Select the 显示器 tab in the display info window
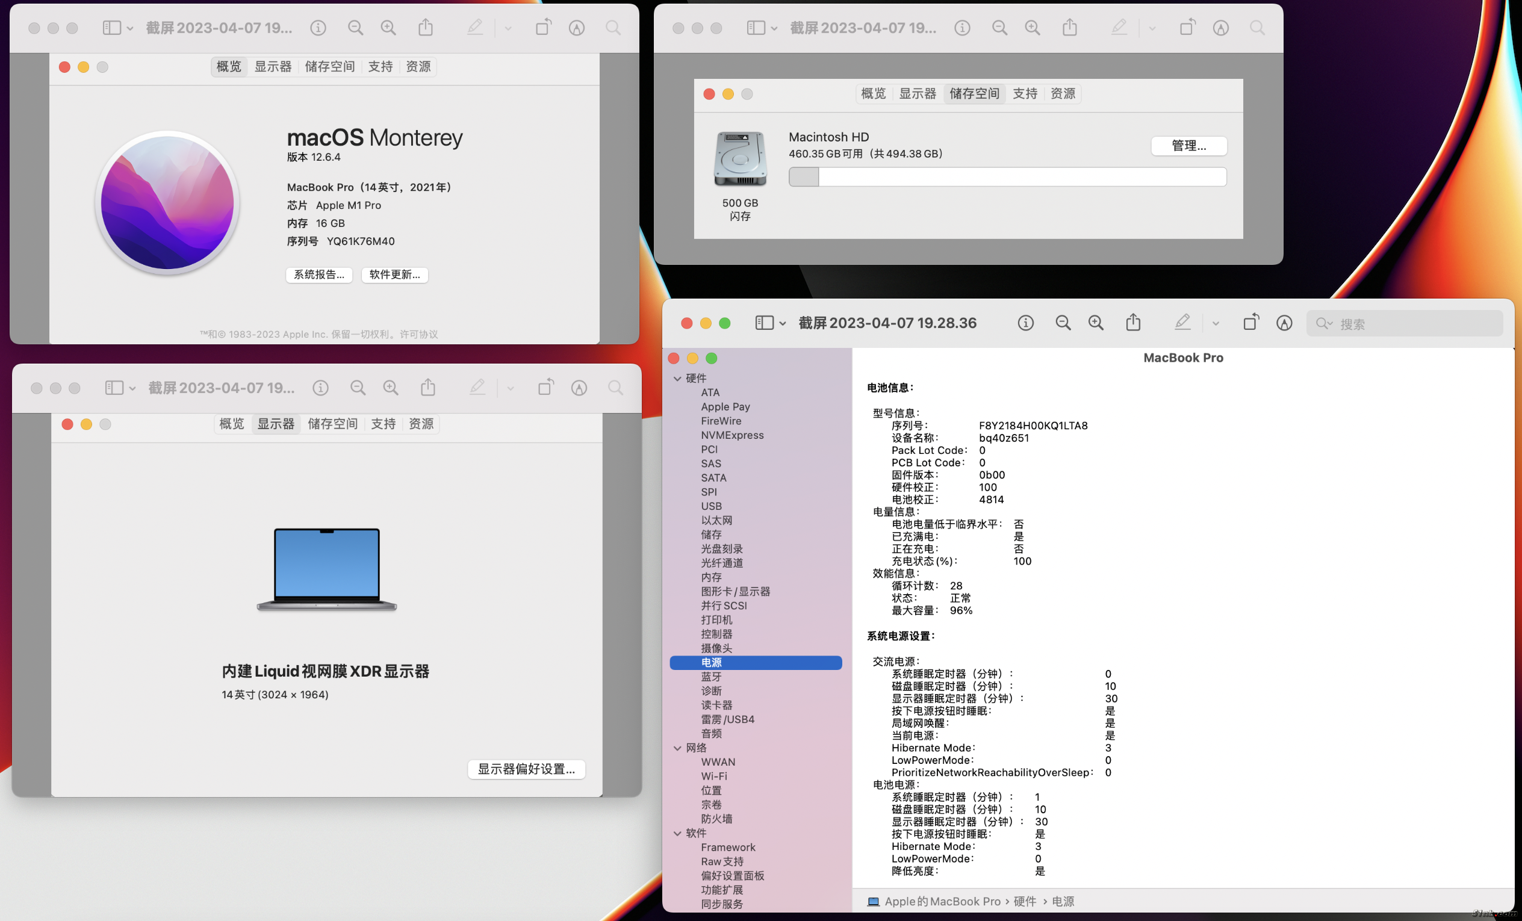Image resolution: width=1522 pixels, height=921 pixels. click(276, 424)
